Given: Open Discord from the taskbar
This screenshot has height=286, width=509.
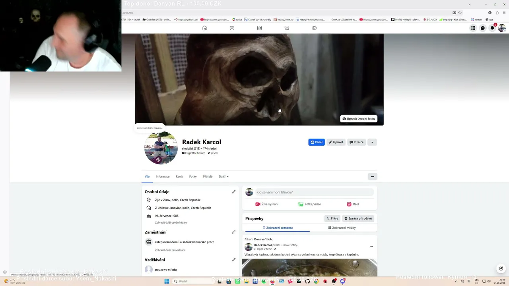Looking at the screenshot, I should click(343, 281).
